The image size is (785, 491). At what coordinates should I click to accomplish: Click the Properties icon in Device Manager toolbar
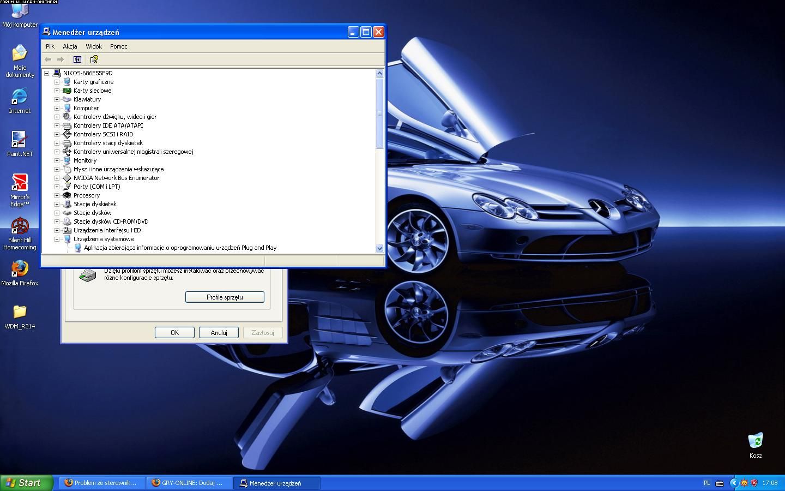point(77,59)
